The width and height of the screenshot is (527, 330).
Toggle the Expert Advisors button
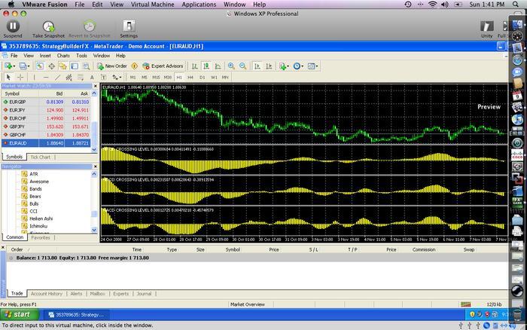point(163,66)
